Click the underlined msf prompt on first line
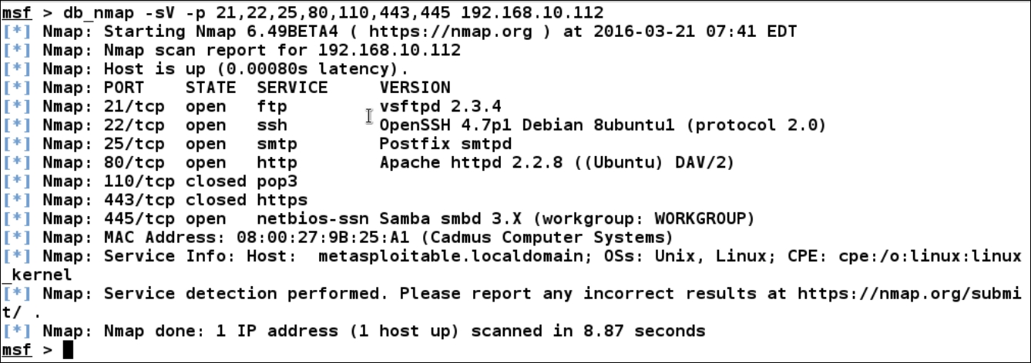The image size is (1031, 363). pyautogui.click(x=16, y=13)
